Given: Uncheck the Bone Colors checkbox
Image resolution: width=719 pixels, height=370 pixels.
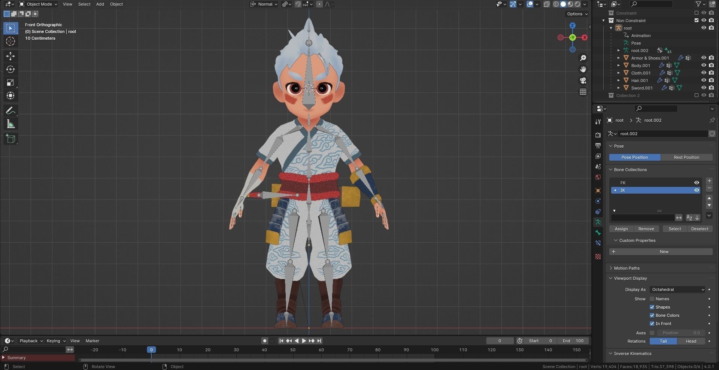Looking at the screenshot, I should click(x=652, y=315).
